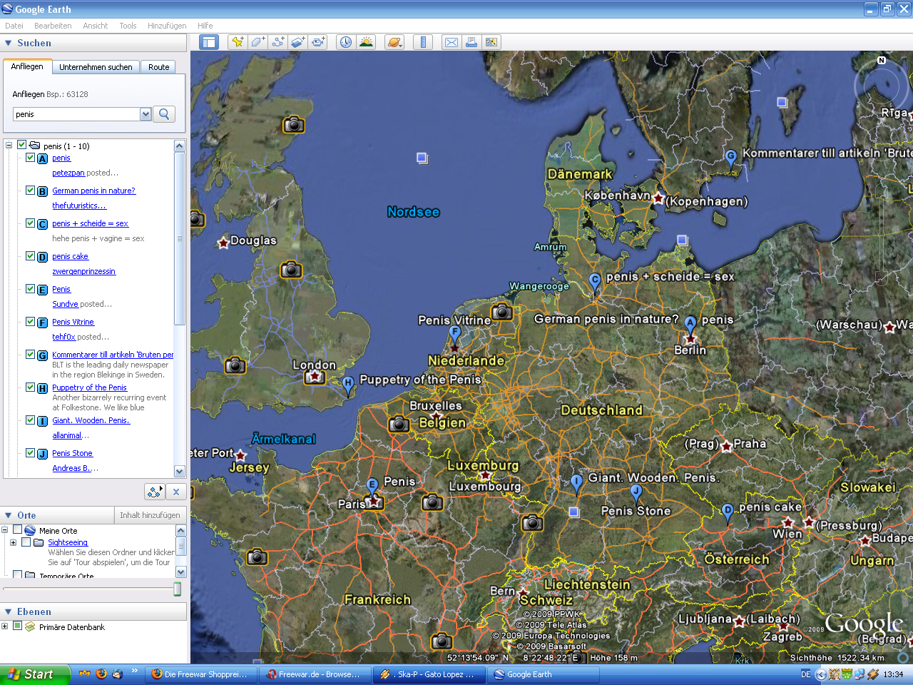The width and height of the screenshot is (913, 685).
Task: Toggle the sidebar panel button
Action: click(208, 42)
